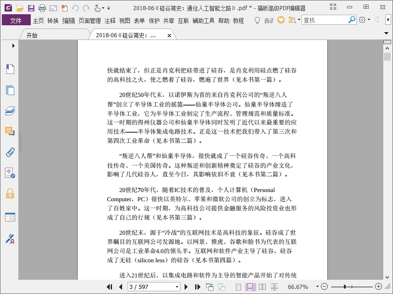Viewport: 393px width, 294px height.
Task: Click the email/send document icon
Action: tap(53, 8)
